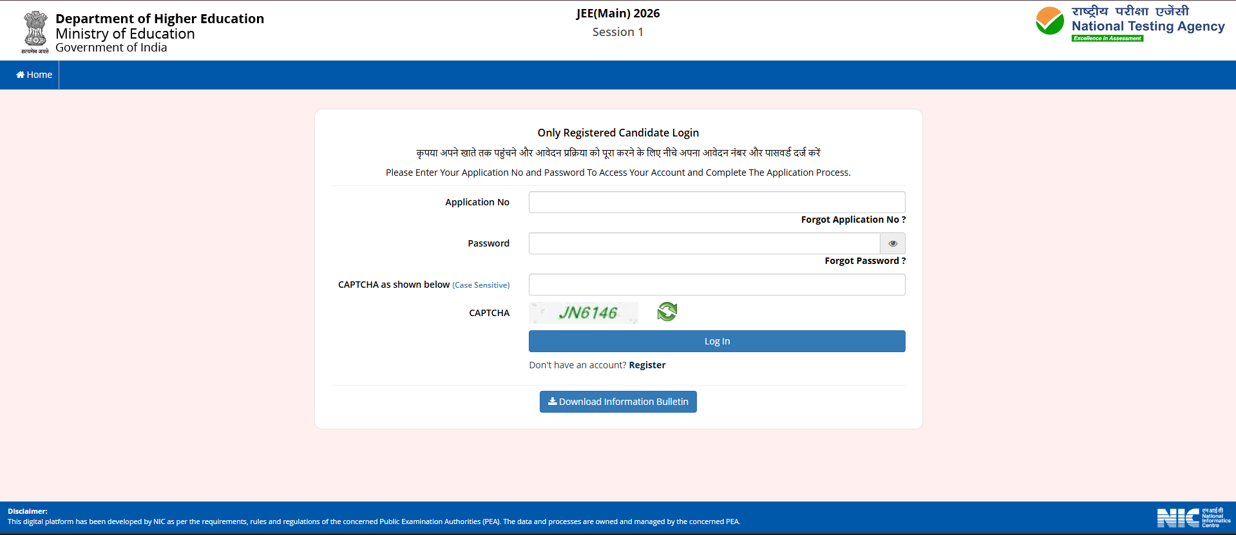Focus the Password input field

[704, 243]
